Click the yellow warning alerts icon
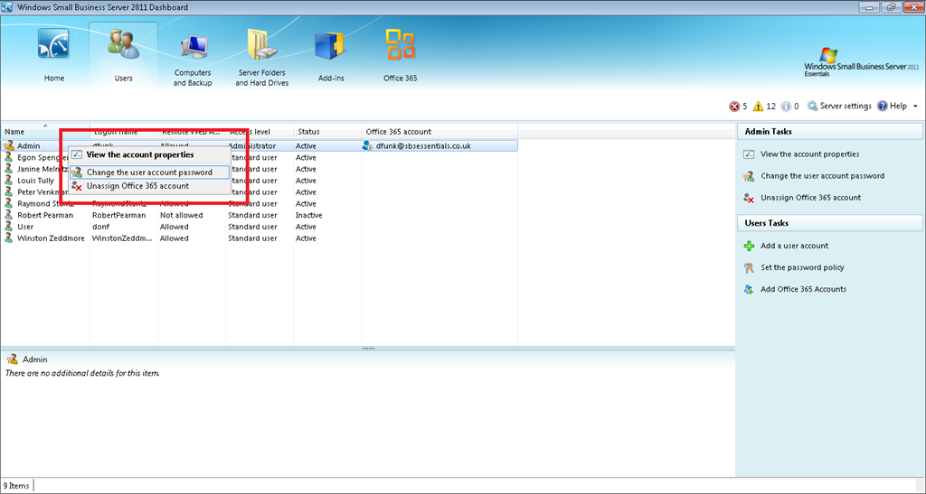The height and width of the screenshot is (494, 926). coord(759,107)
